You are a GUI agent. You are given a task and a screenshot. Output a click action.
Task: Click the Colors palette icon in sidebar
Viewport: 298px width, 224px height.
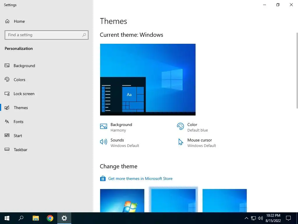7,79
